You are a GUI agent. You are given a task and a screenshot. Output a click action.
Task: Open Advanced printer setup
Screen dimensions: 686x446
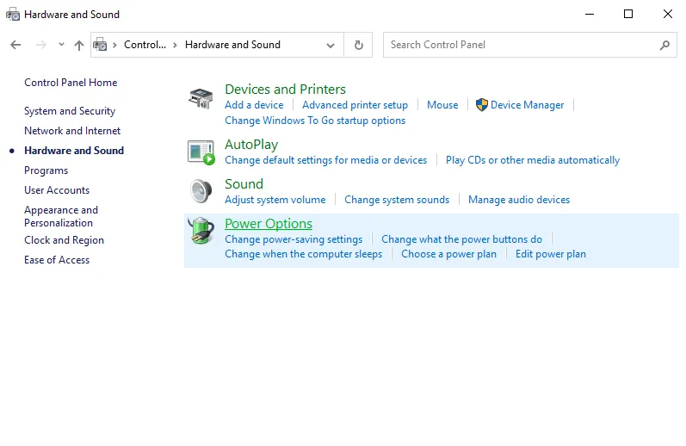[x=355, y=105]
